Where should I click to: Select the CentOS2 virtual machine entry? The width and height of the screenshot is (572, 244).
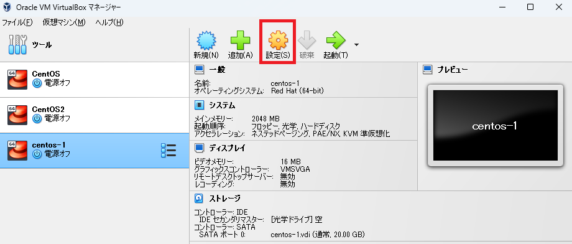[95, 115]
